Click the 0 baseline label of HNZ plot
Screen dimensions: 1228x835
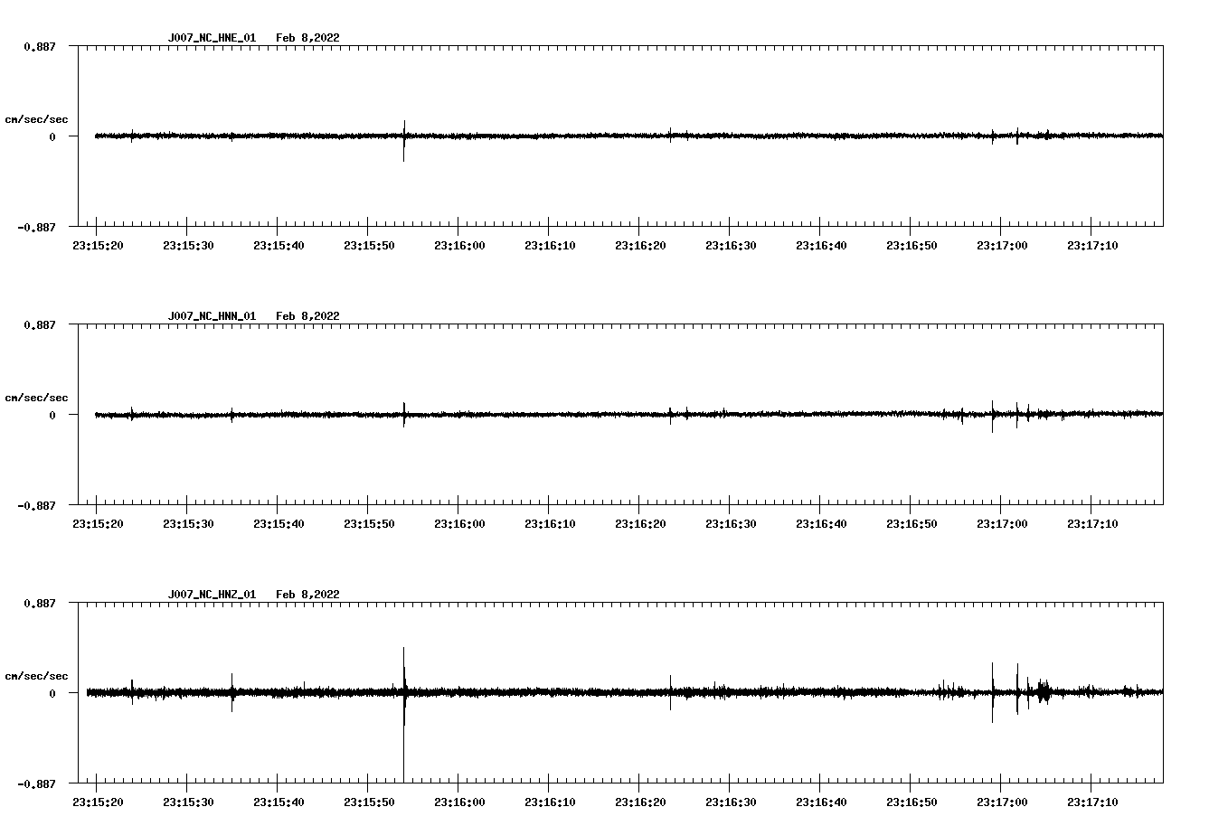[x=52, y=694]
